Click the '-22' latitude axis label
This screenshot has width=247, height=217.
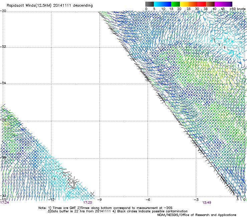pyautogui.click(x=3, y=47)
